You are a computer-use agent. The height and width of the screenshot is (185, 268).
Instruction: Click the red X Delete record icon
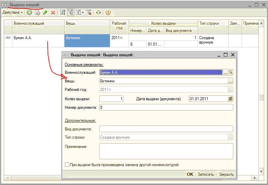(x=53, y=12)
